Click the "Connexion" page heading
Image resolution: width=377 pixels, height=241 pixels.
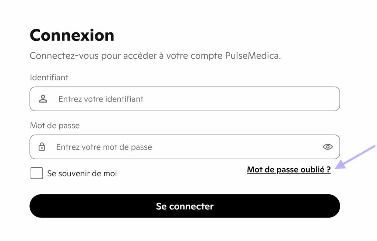(x=72, y=35)
